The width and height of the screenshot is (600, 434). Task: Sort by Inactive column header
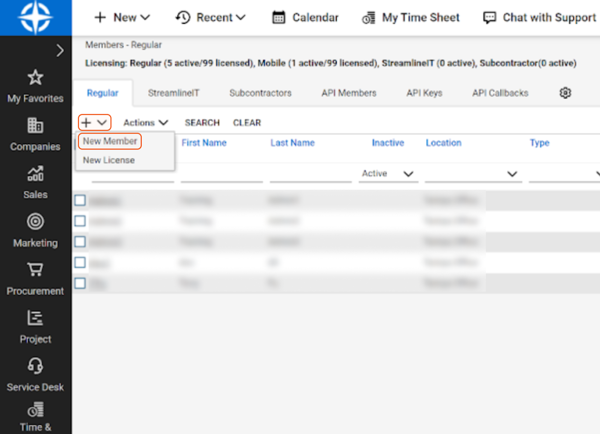(x=388, y=143)
